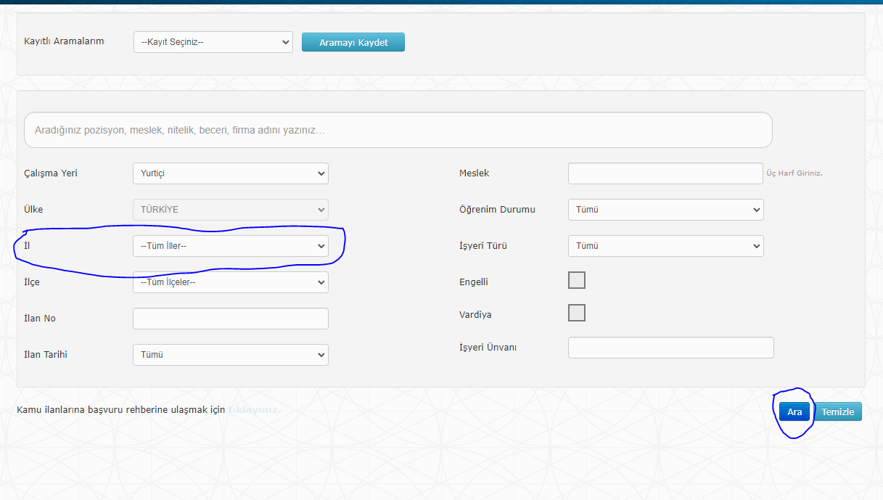Screen dimensions: 883x500
Task: Click the Üç Harf Giriniz hint text
Action: 794,173
